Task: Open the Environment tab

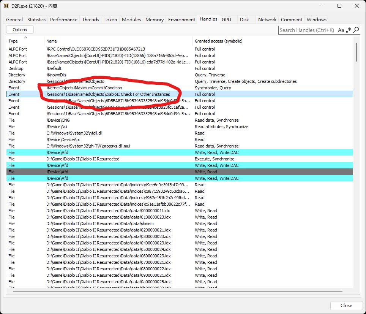Action: [181, 20]
